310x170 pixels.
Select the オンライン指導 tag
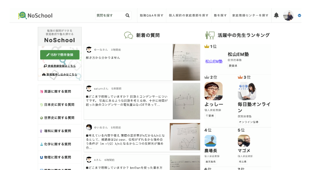click(248, 122)
